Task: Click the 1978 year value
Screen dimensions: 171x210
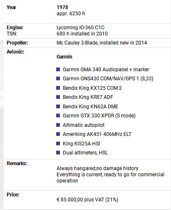Action: (x=62, y=7)
